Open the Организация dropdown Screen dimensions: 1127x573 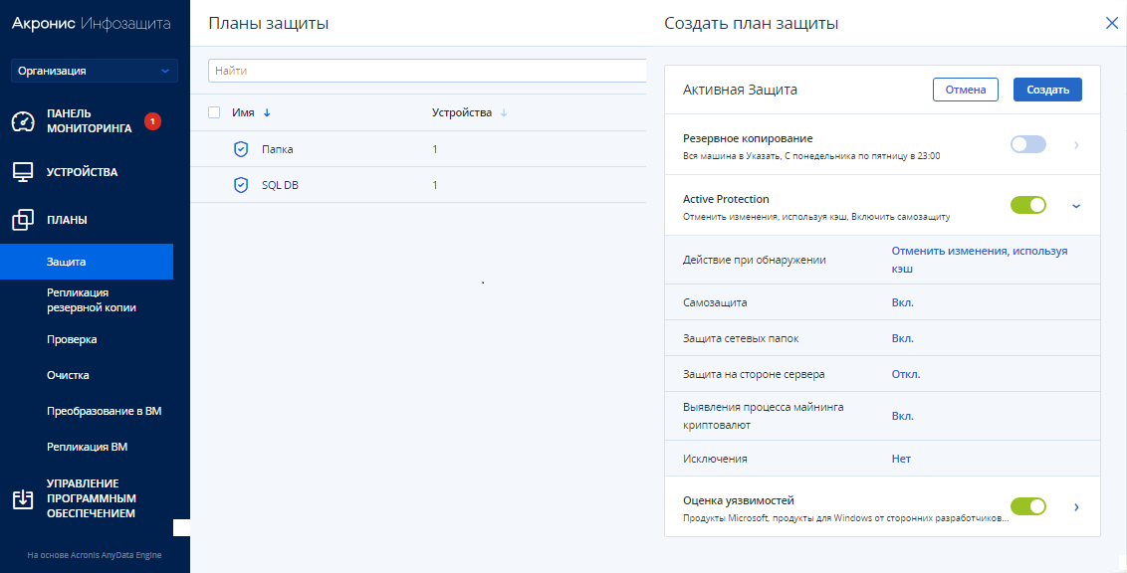click(95, 71)
